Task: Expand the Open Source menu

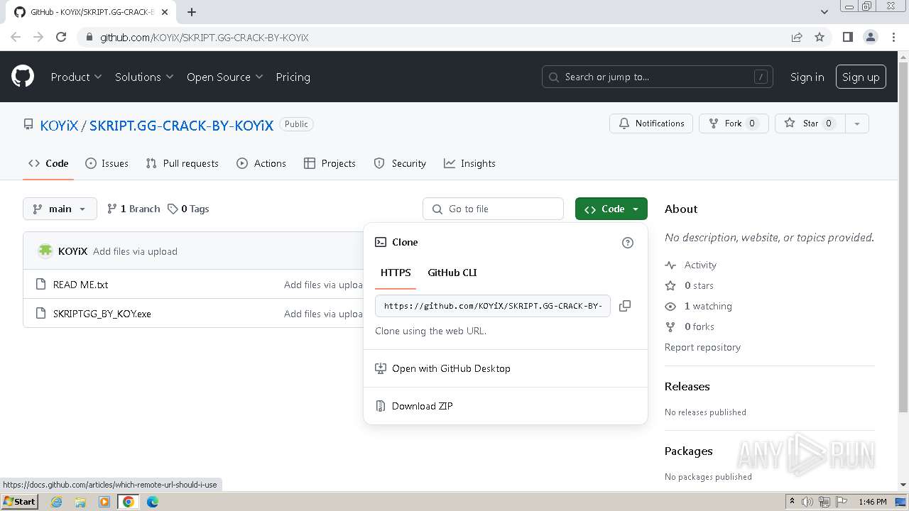Action: click(x=224, y=77)
